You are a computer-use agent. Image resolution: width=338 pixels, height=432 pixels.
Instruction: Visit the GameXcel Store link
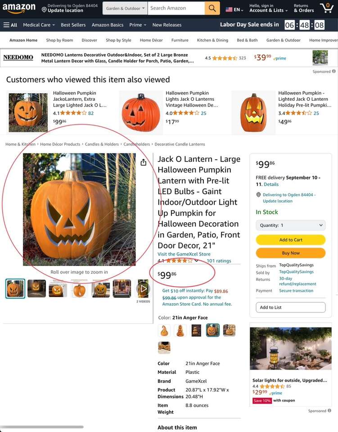184,254
